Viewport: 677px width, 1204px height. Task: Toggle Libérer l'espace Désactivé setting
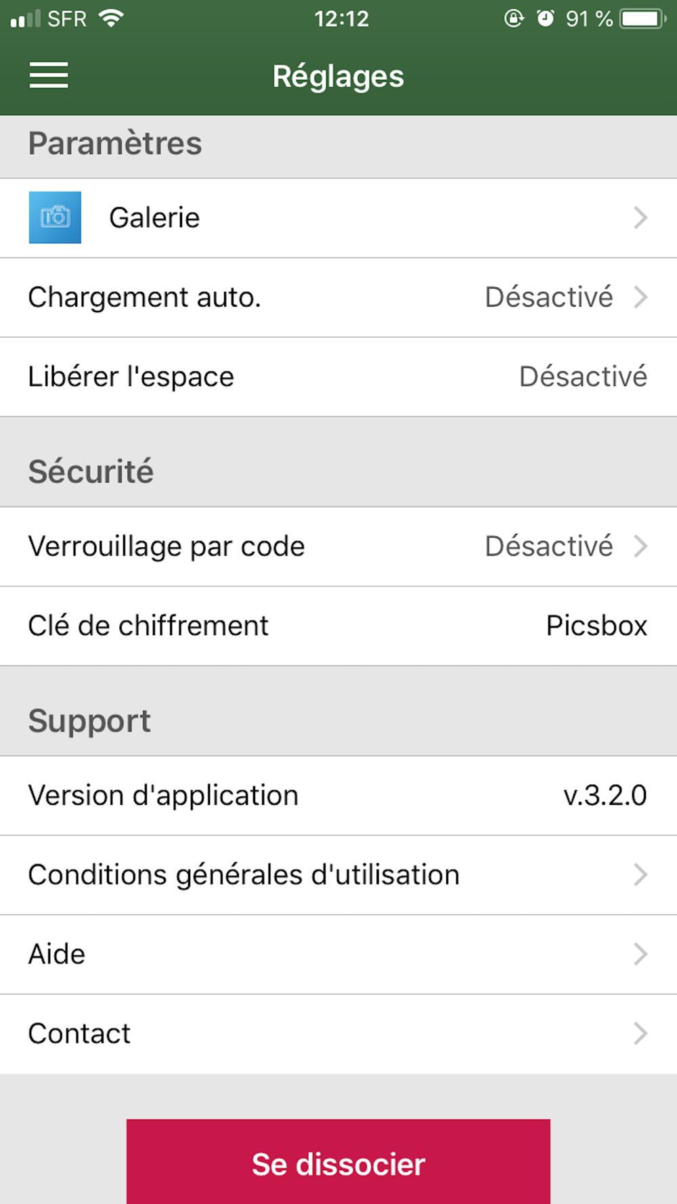click(583, 377)
